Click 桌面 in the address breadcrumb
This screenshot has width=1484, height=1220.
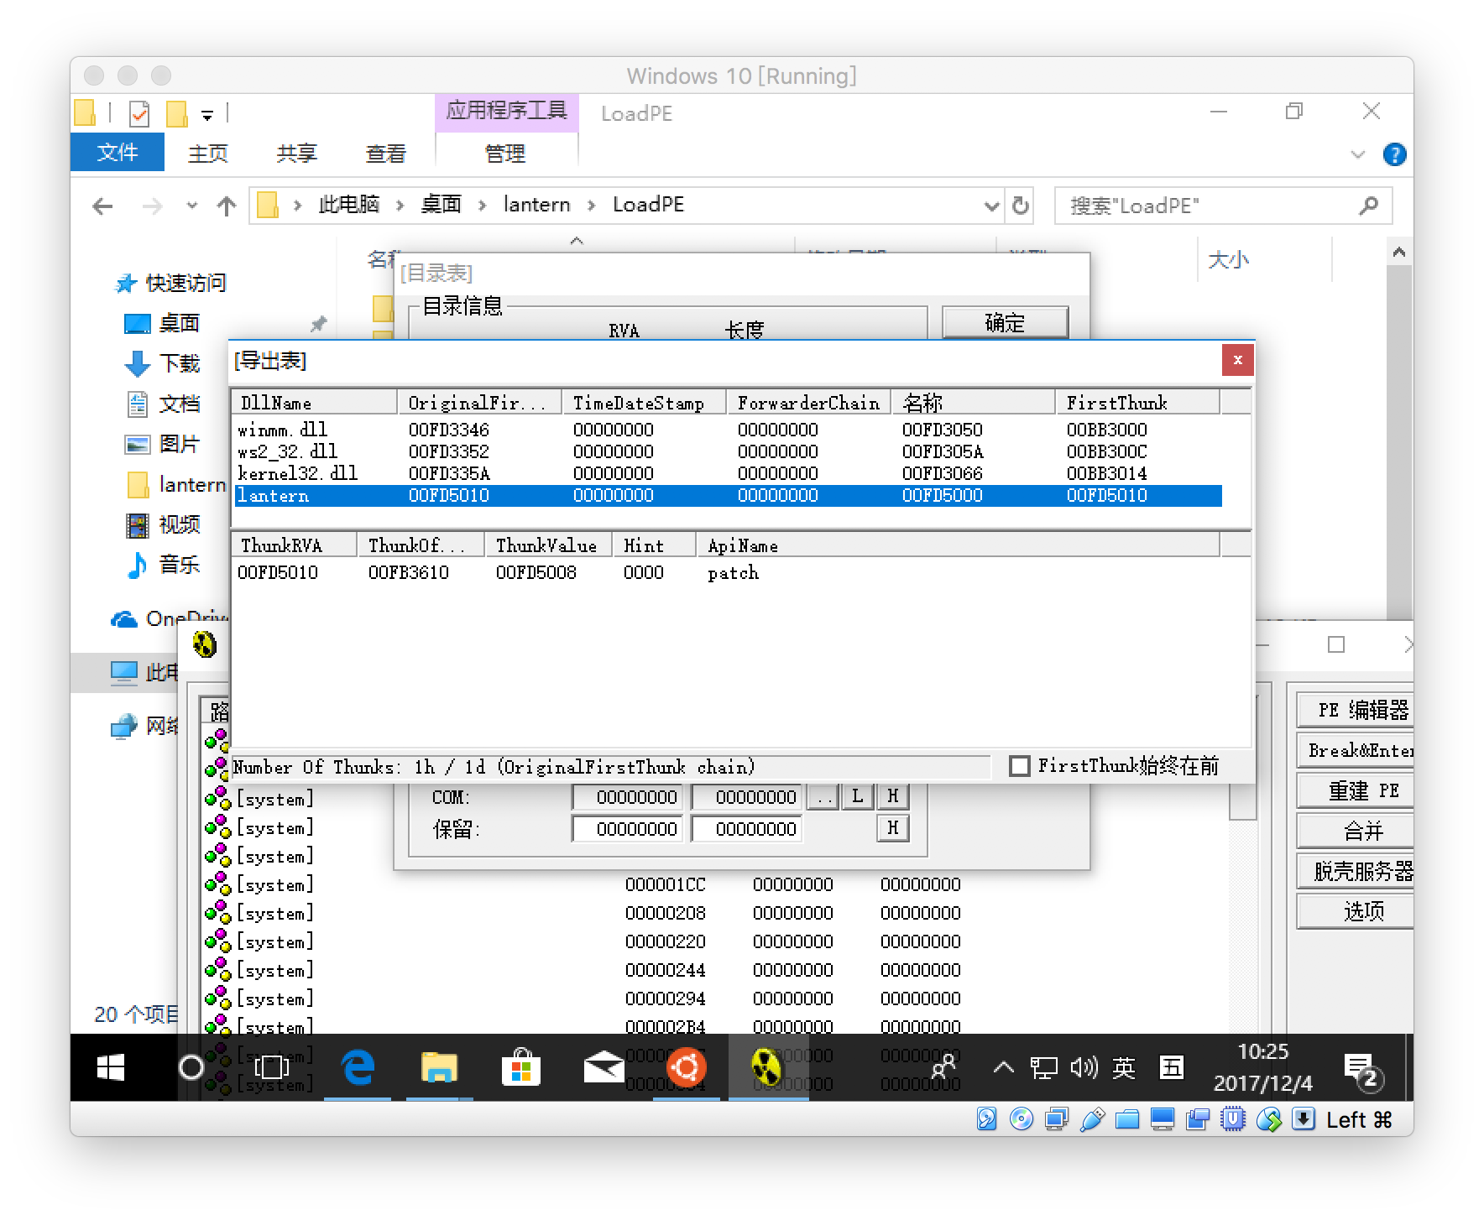(441, 205)
